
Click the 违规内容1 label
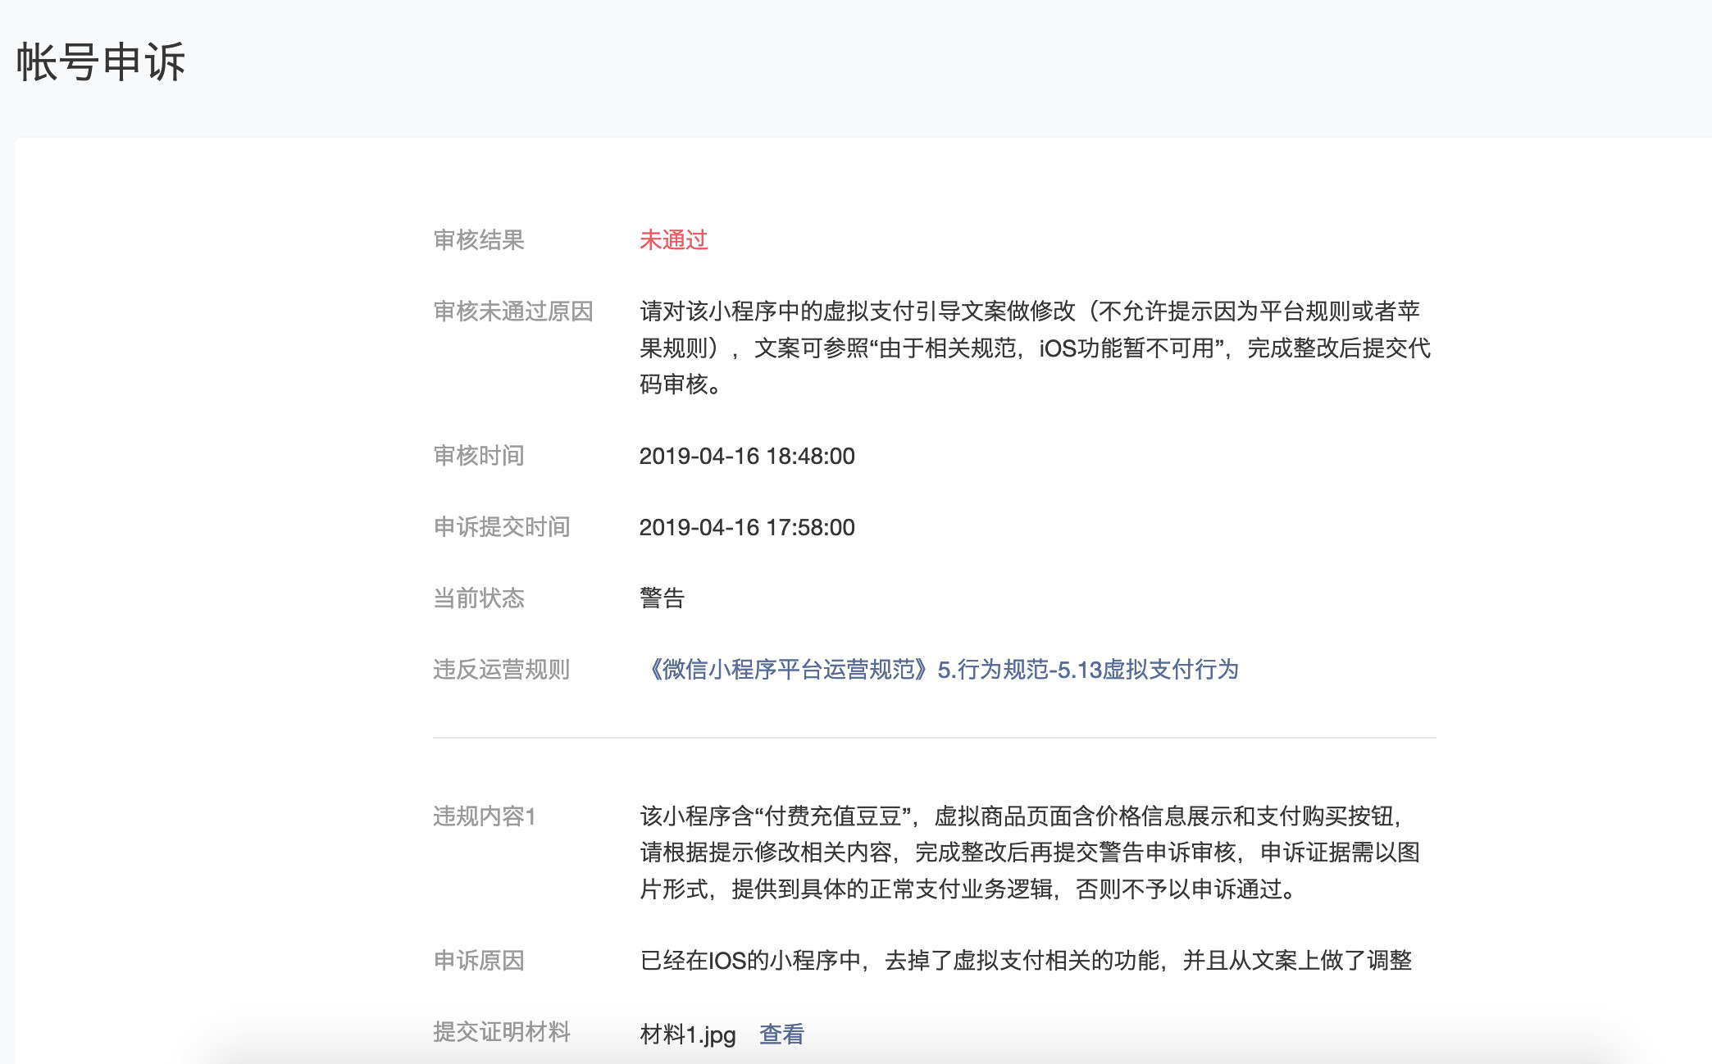pos(485,816)
